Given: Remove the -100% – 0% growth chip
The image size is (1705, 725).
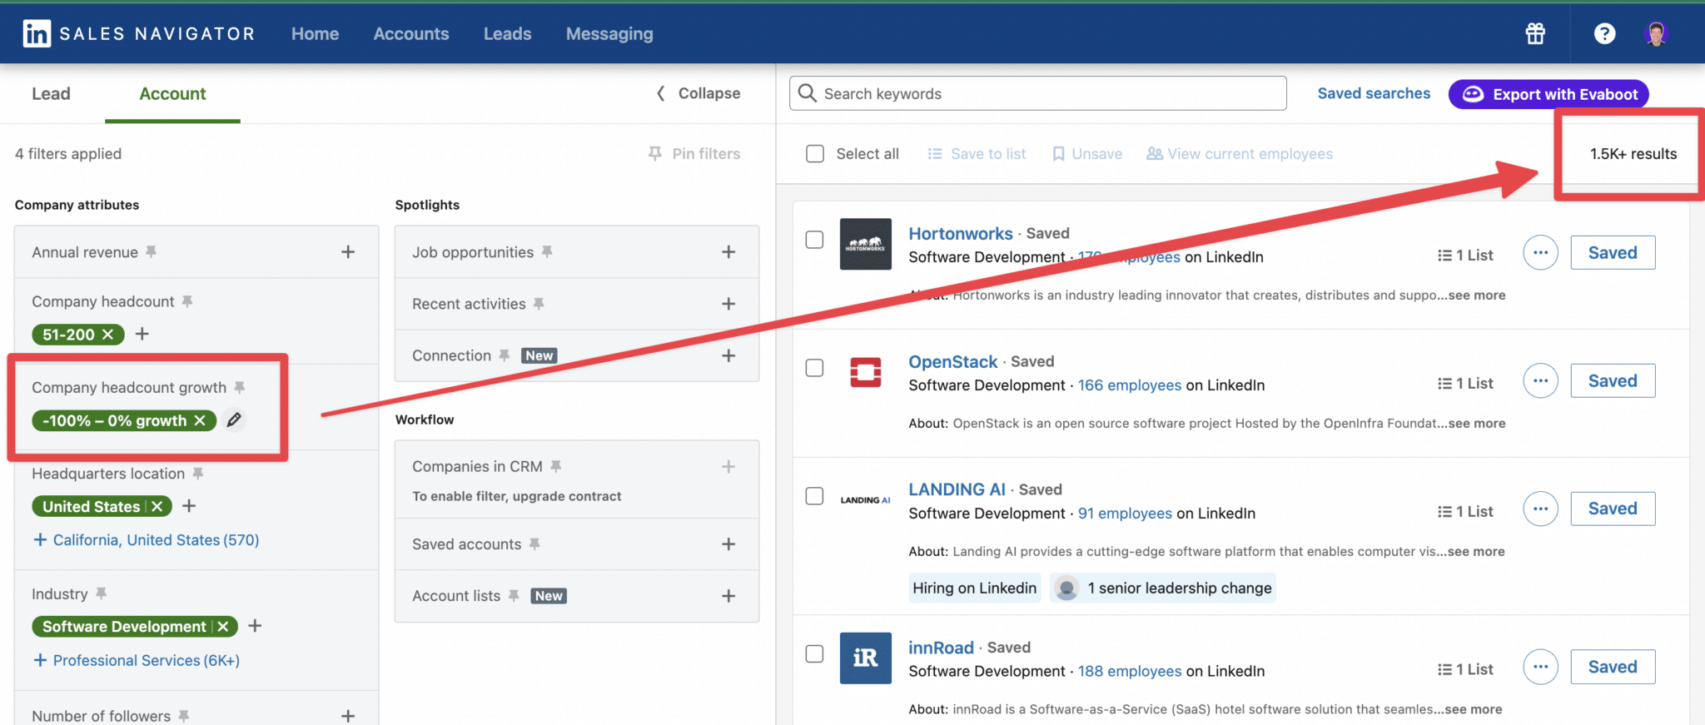Looking at the screenshot, I should click(x=200, y=420).
